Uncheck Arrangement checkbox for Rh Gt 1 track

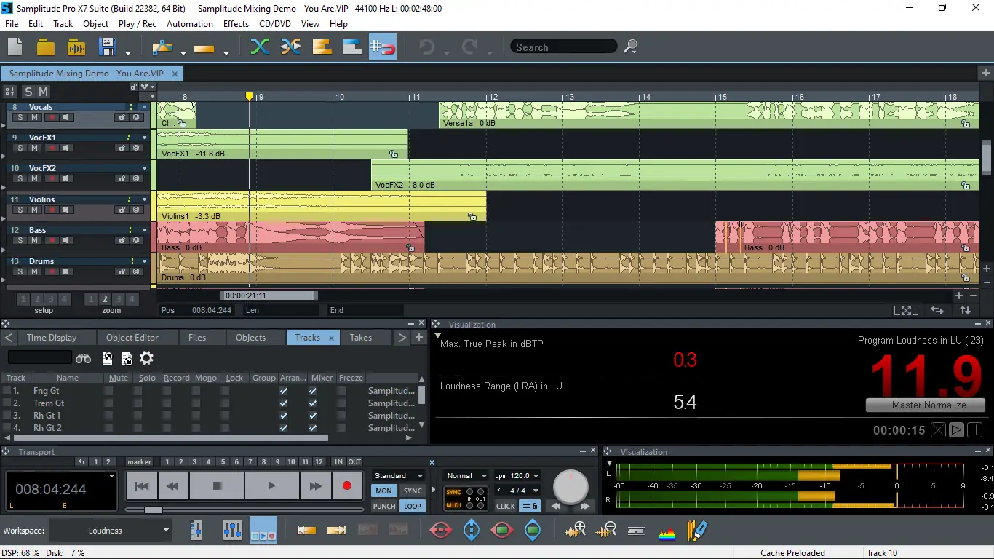pyautogui.click(x=284, y=416)
